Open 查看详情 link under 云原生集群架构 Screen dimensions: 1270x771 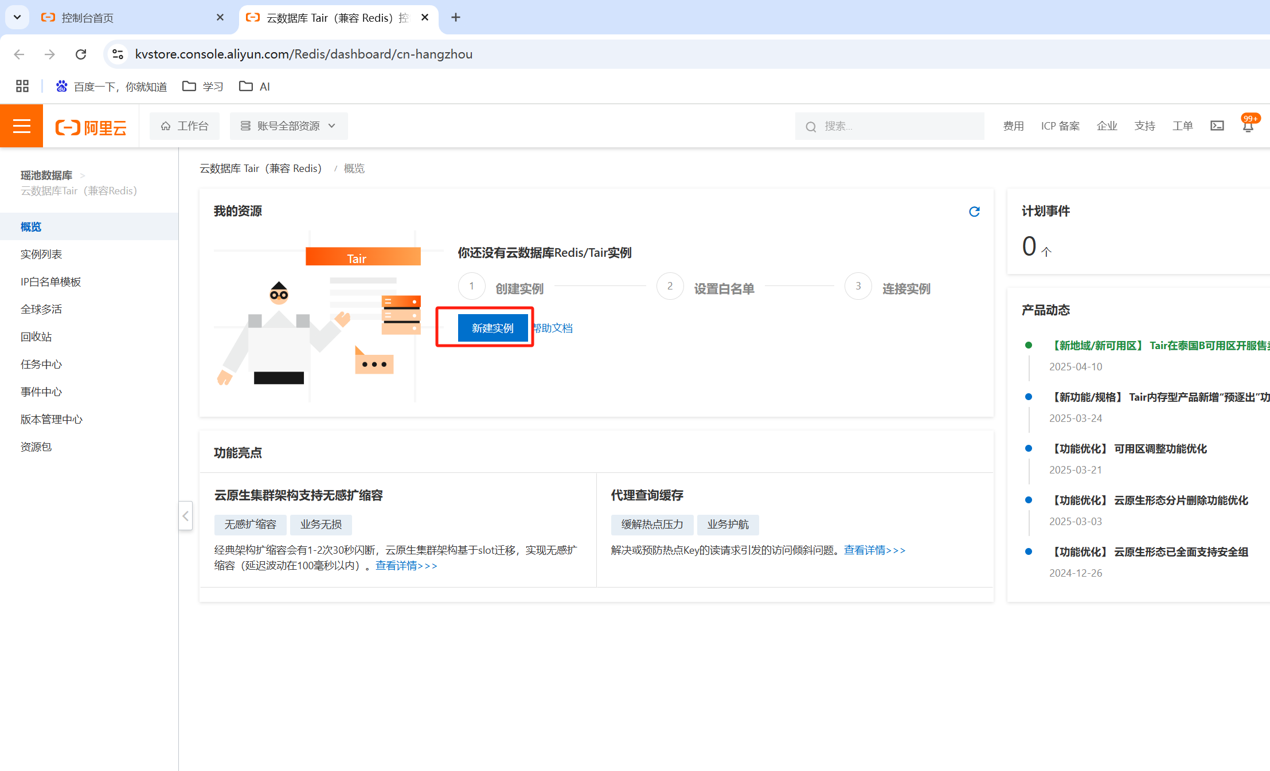(x=407, y=566)
